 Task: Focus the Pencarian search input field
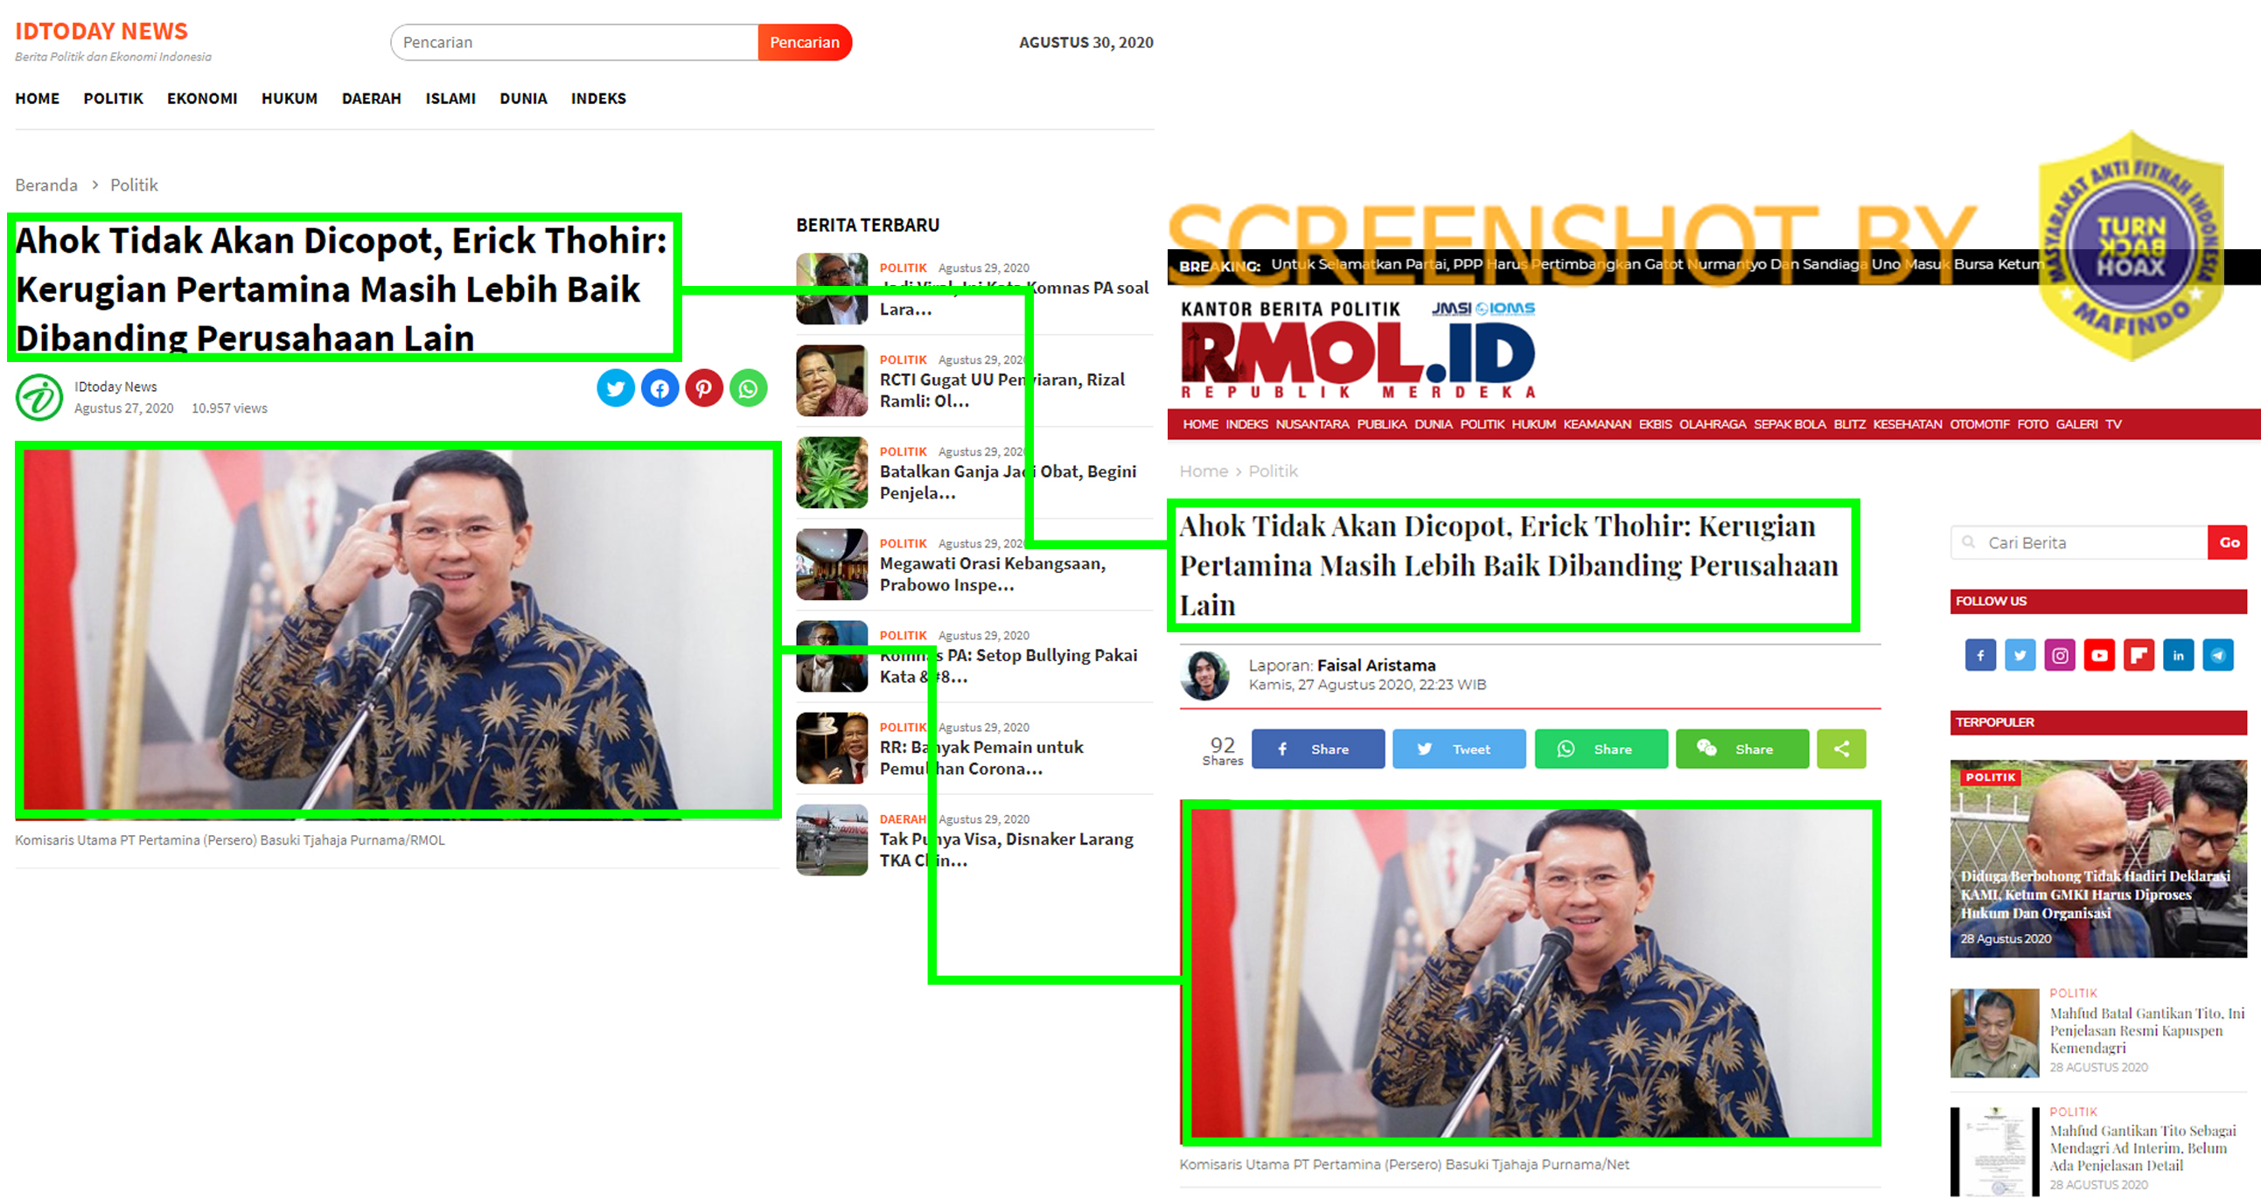point(575,42)
